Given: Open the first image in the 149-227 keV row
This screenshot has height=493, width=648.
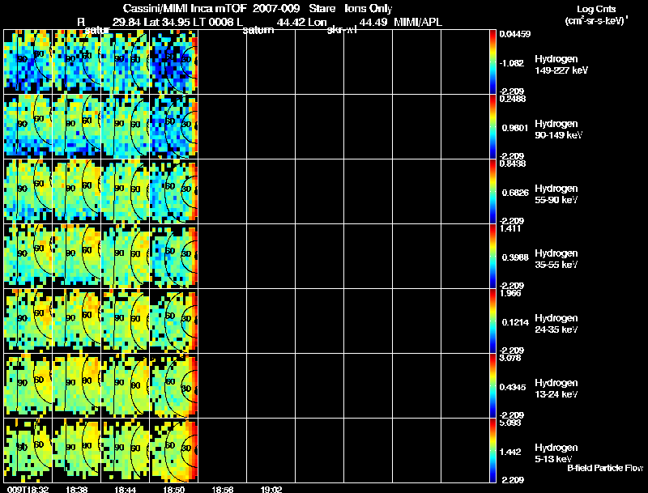Looking at the screenshot, I should (28, 62).
